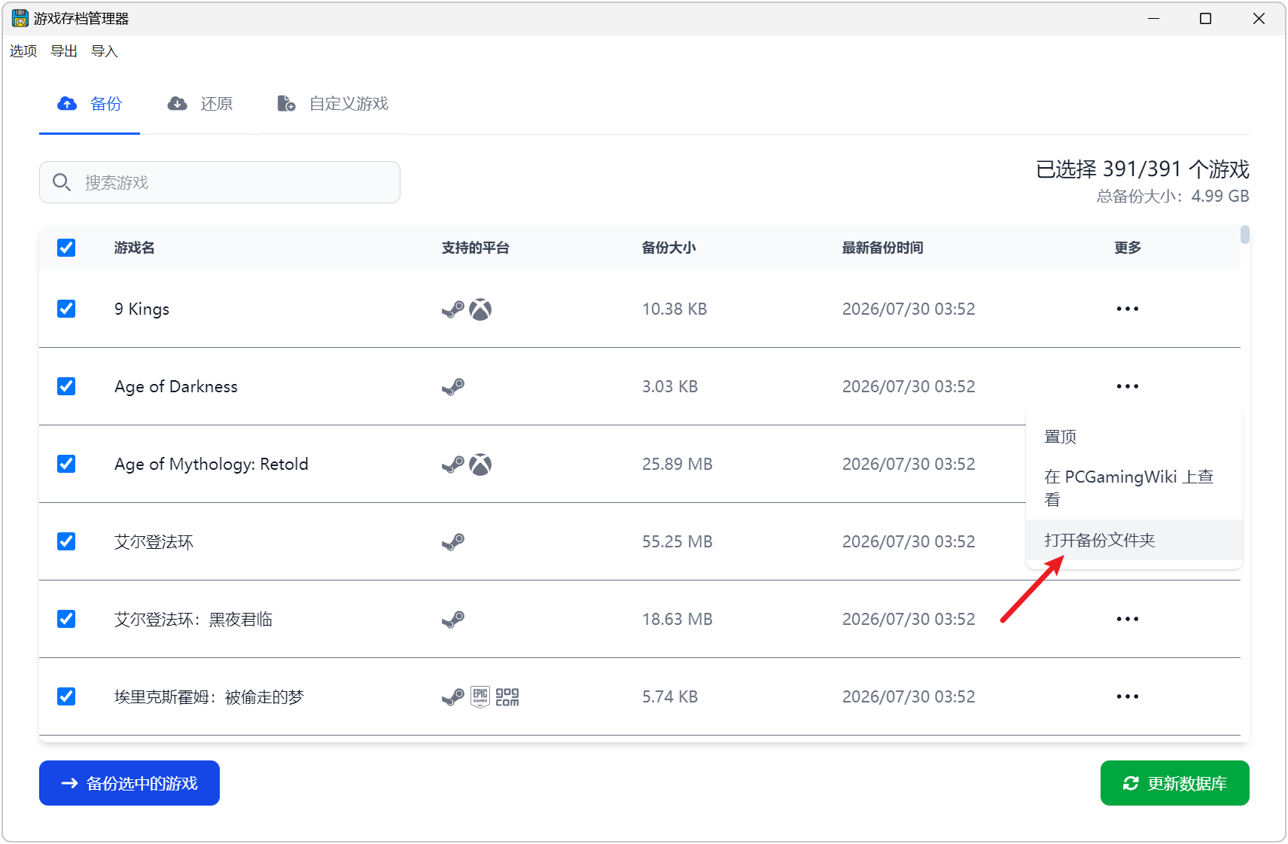Click the 已选择 391/391 个游戏 text
Screen dimensions: 1288x844
pyautogui.click(x=1143, y=169)
